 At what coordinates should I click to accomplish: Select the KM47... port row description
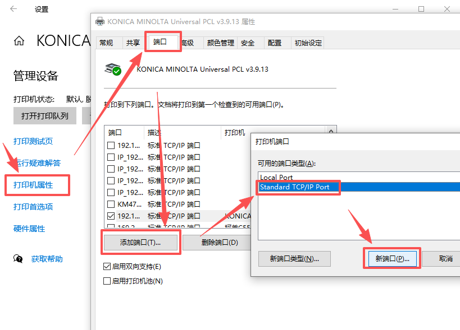174,204
